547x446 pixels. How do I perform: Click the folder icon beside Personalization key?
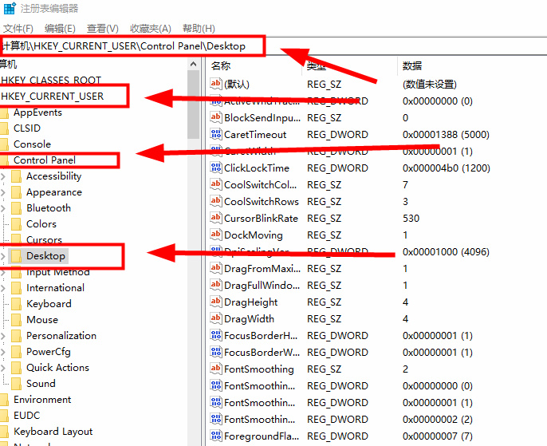16,336
